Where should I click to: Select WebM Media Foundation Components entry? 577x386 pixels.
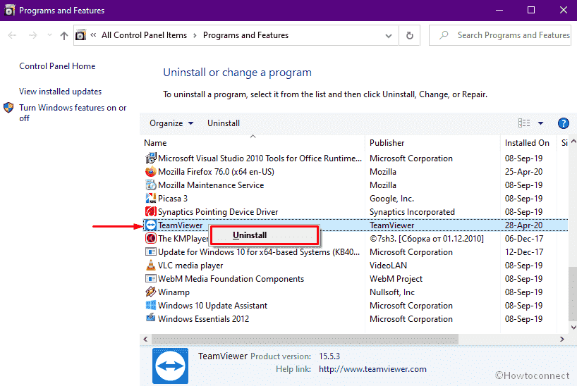pos(355,279)
